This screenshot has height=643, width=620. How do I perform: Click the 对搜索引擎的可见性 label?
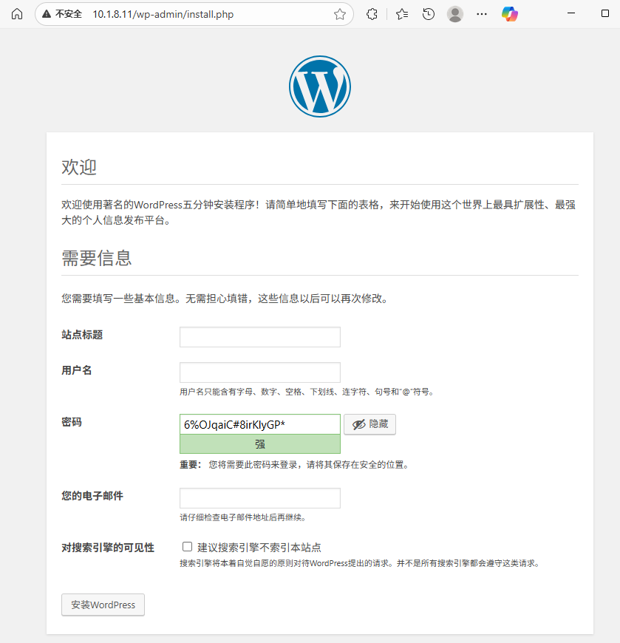point(108,548)
